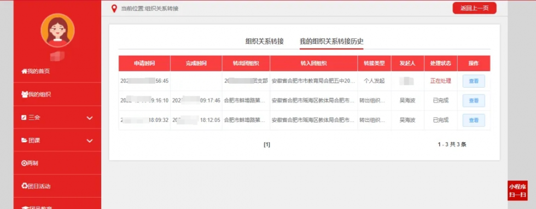
Task: Click 查看 in the third table row
Action: coord(474,120)
